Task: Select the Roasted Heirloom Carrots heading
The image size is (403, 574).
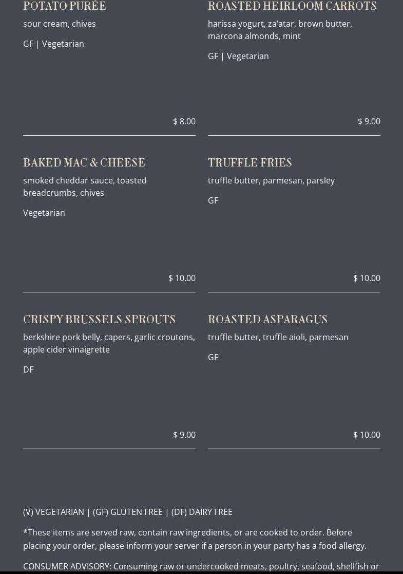Action: (292, 6)
